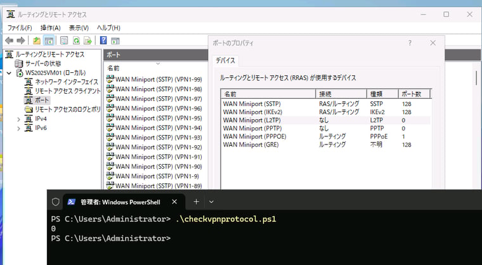Click the 名前 column header in the dialog
Image resolution: width=482 pixels, height=265 pixels.
pos(268,94)
